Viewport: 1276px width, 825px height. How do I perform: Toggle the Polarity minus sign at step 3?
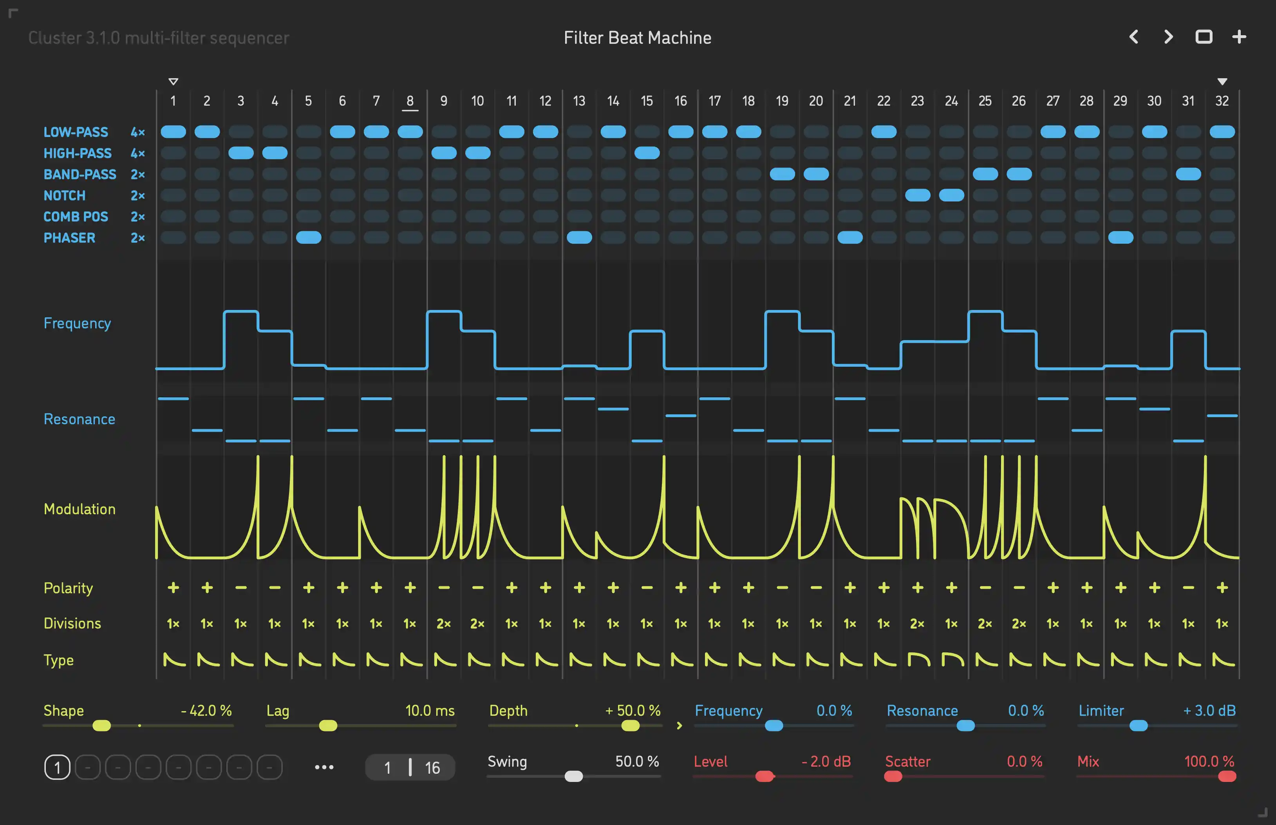pos(241,588)
